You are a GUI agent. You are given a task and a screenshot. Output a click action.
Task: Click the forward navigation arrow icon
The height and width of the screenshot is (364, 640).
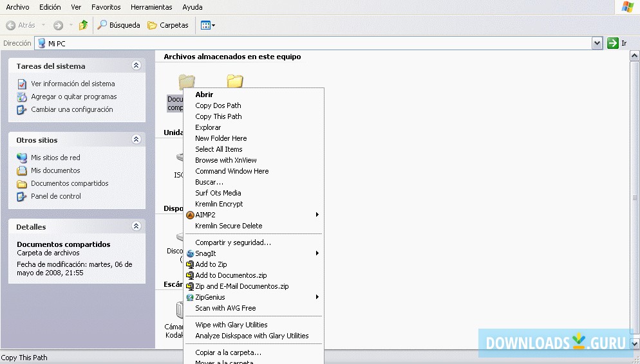(59, 25)
